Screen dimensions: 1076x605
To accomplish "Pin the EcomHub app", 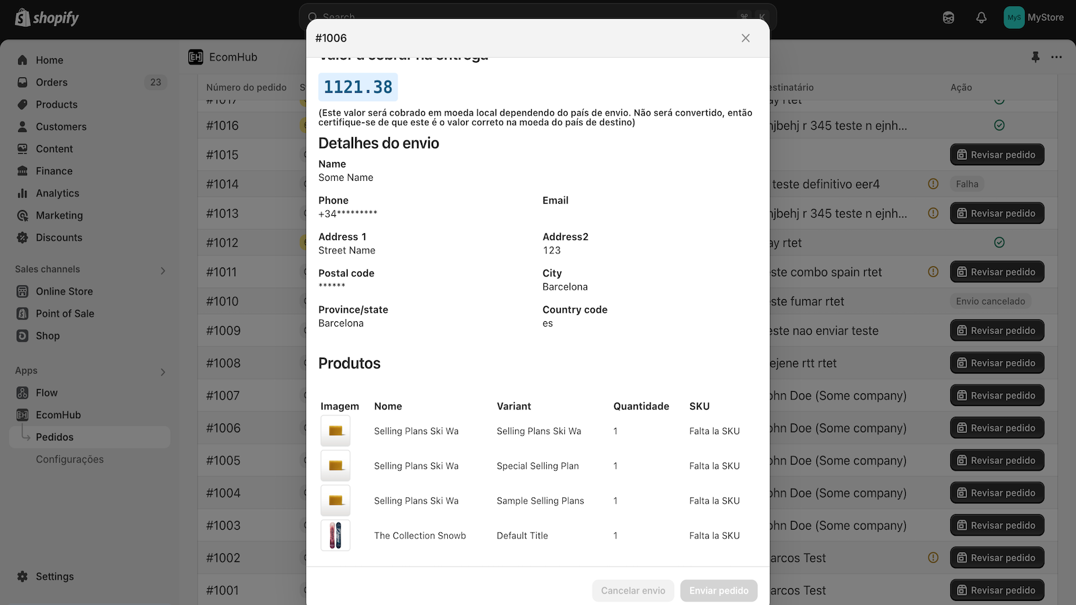I will (x=1036, y=57).
